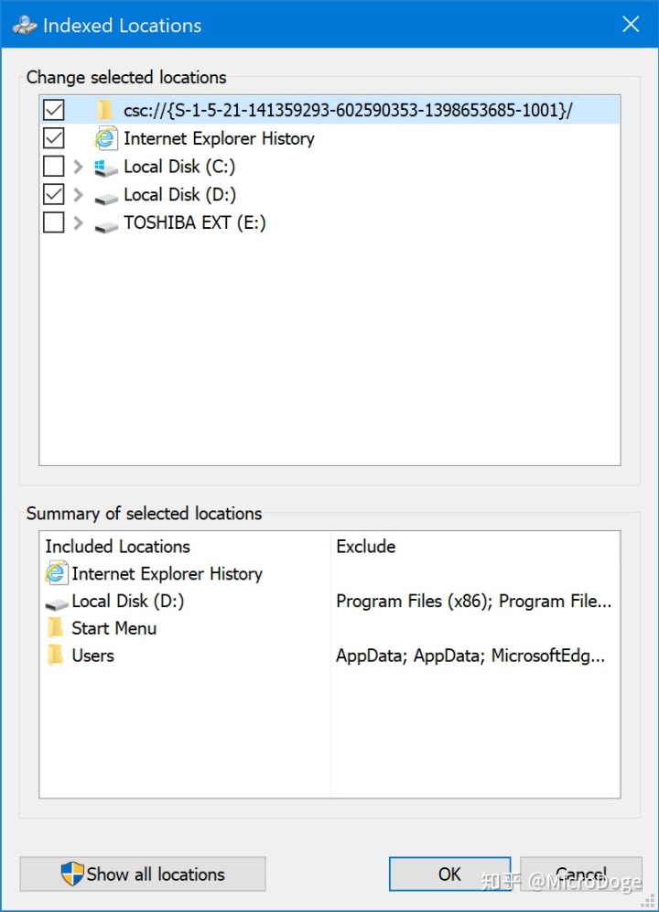Confirm with the OK button
659x912 pixels.
449,874
